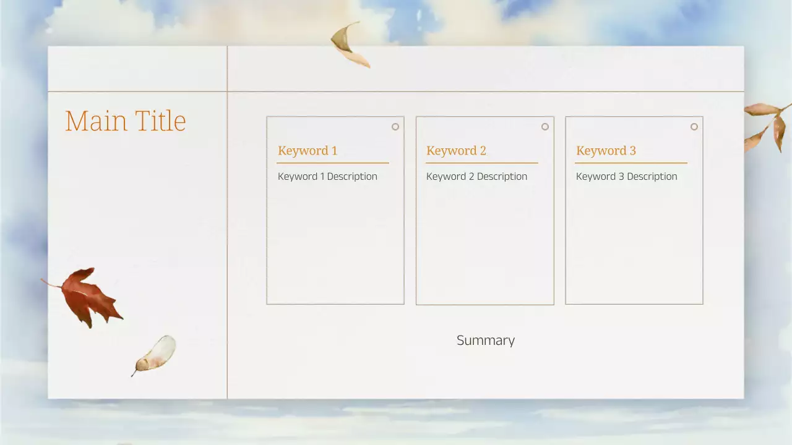Screen dimensions: 792x445
Task: Click the ring icon on Keyword 2 card
Action: click(544, 126)
